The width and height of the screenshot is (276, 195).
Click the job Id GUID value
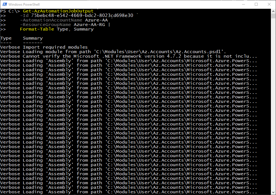click(82, 16)
